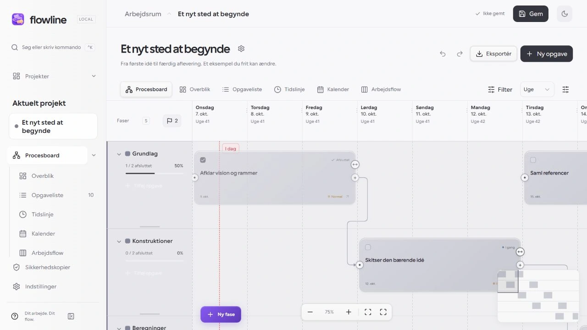Click the Eksportér button
Screen dimensions: 587x330
tap(493, 54)
